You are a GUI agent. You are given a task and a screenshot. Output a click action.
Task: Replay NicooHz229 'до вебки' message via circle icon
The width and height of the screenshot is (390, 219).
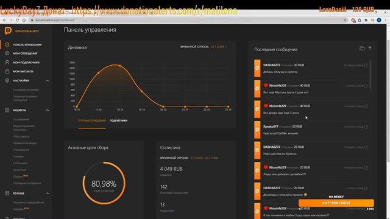366,168
